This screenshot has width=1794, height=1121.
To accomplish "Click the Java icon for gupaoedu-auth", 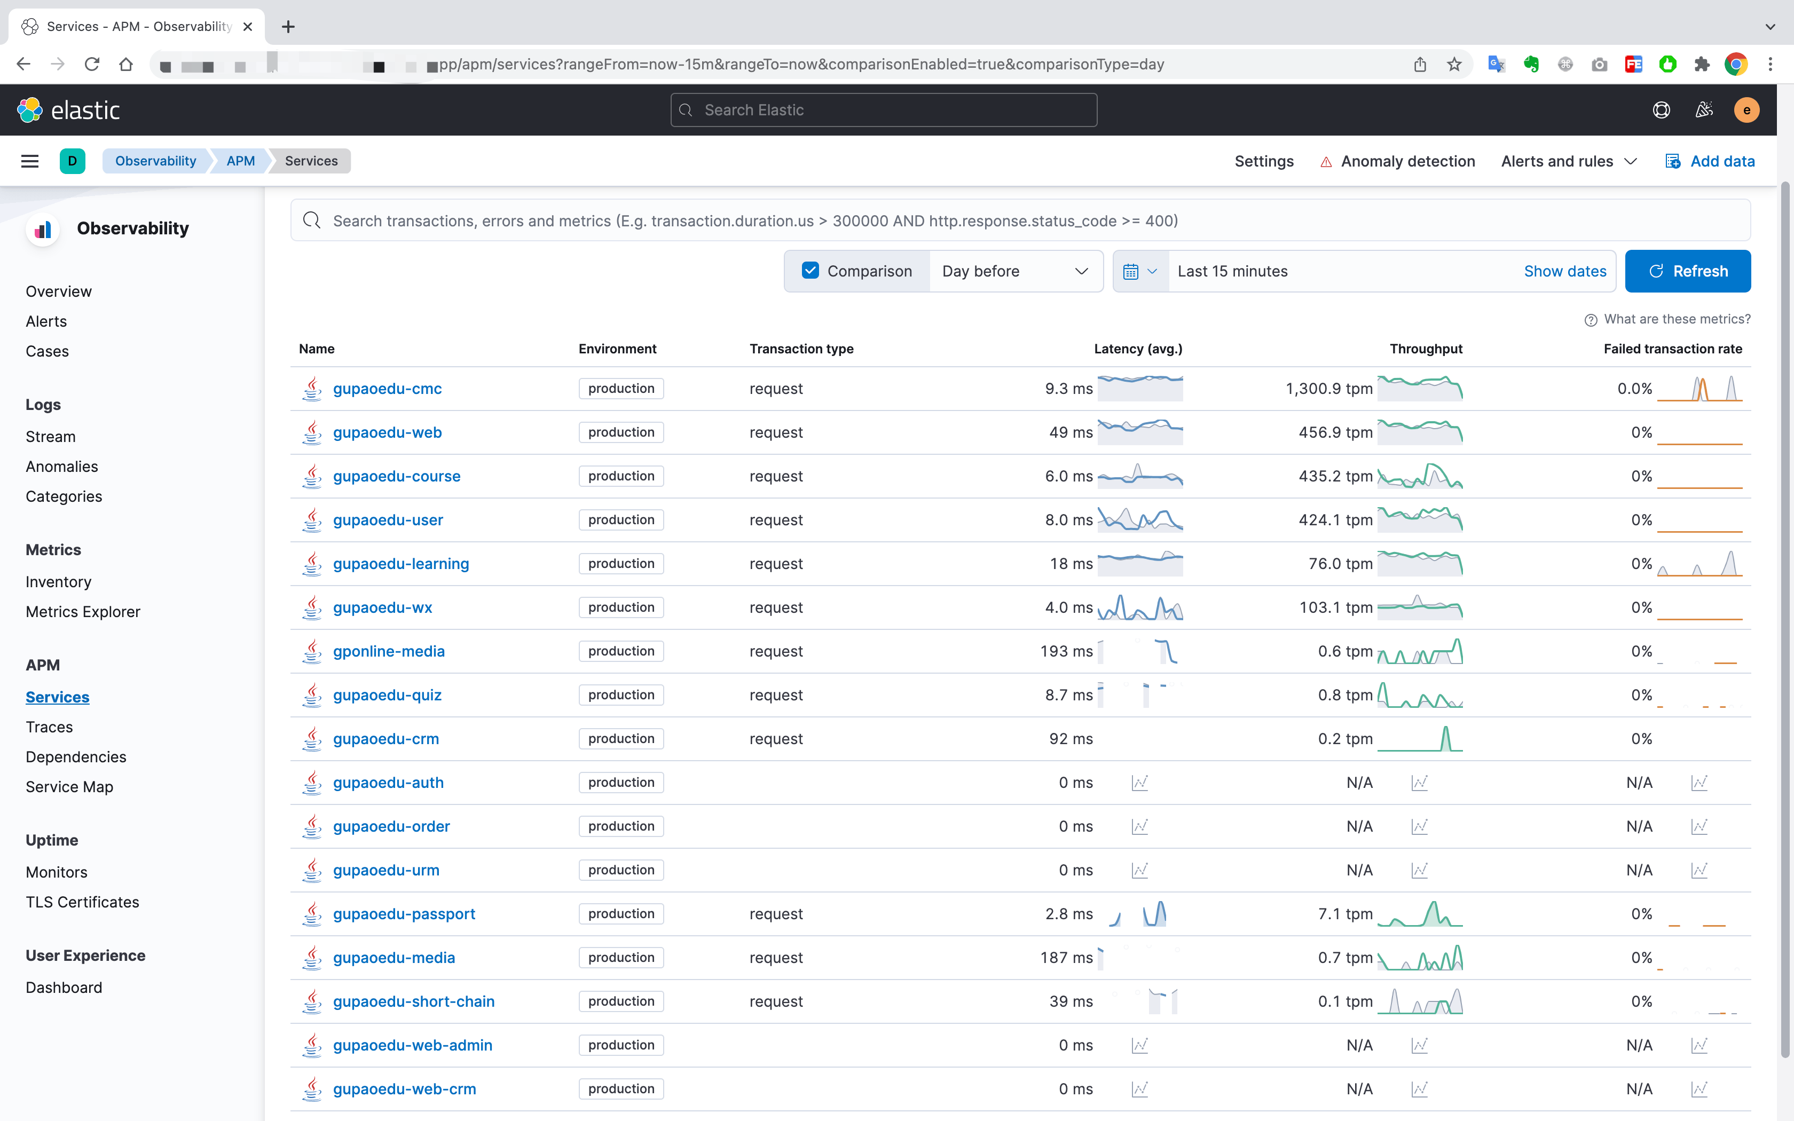I will [x=312, y=782].
